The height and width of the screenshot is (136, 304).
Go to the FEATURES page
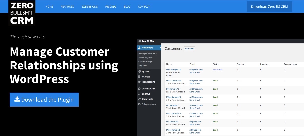point(67,7)
